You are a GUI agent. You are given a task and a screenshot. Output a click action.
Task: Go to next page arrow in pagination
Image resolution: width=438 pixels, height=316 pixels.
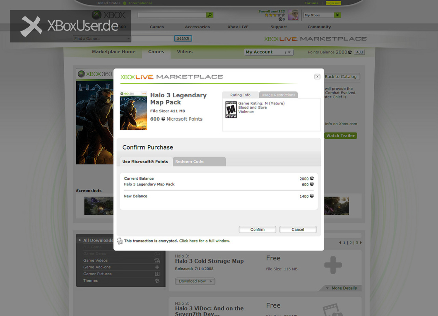[360, 243]
